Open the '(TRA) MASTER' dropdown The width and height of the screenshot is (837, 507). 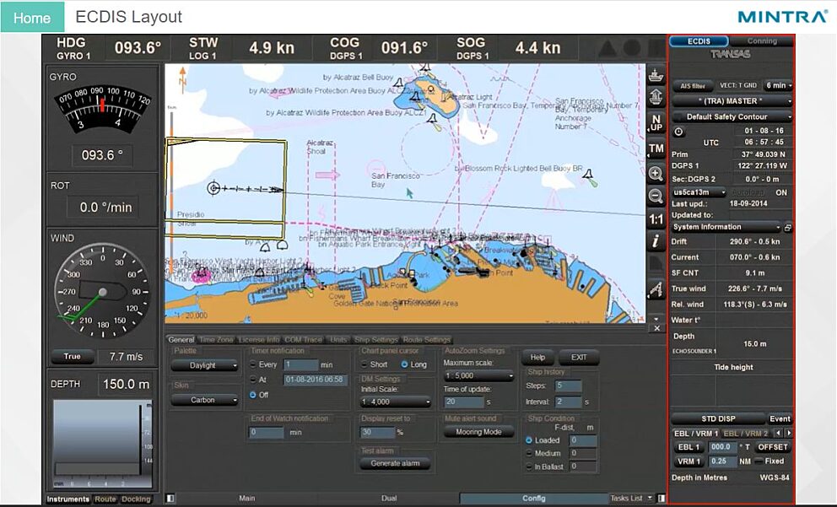click(x=732, y=101)
